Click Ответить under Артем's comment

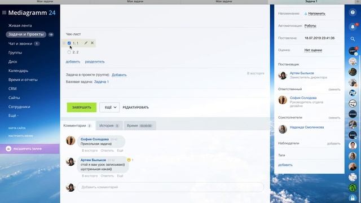107,176
